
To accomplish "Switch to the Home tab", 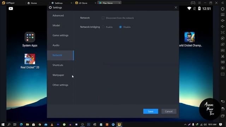I will [32, 3].
